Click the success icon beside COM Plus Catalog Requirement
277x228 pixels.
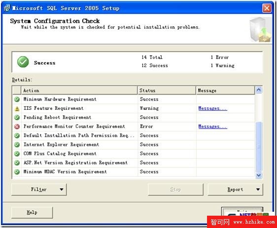point(17,154)
